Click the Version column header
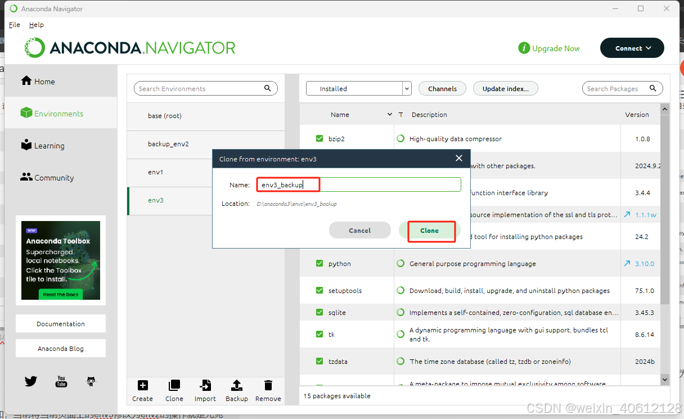 (x=637, y=114)
